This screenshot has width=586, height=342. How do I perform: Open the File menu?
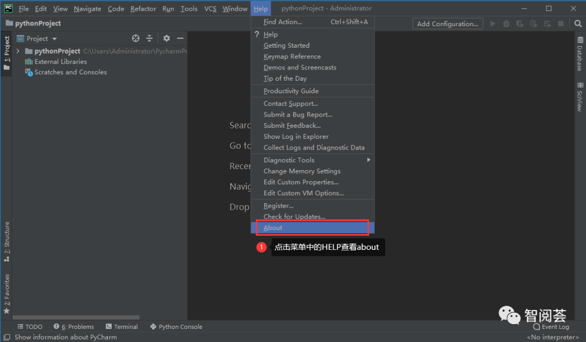pos(23,8)
